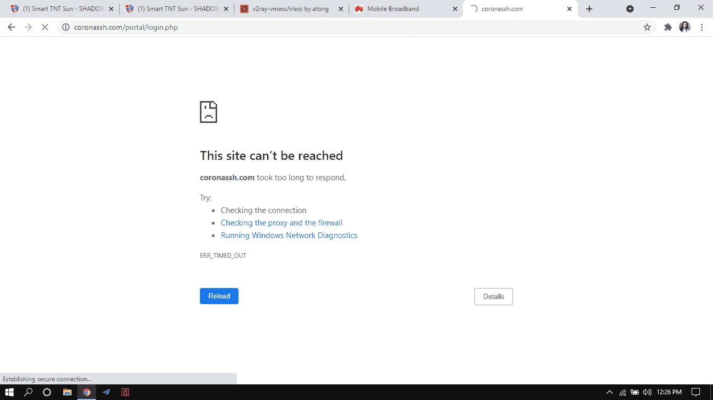713x400 pixels.
Task: Click the Chrome icon on the taskbar
Action: (x=87, y=392)
